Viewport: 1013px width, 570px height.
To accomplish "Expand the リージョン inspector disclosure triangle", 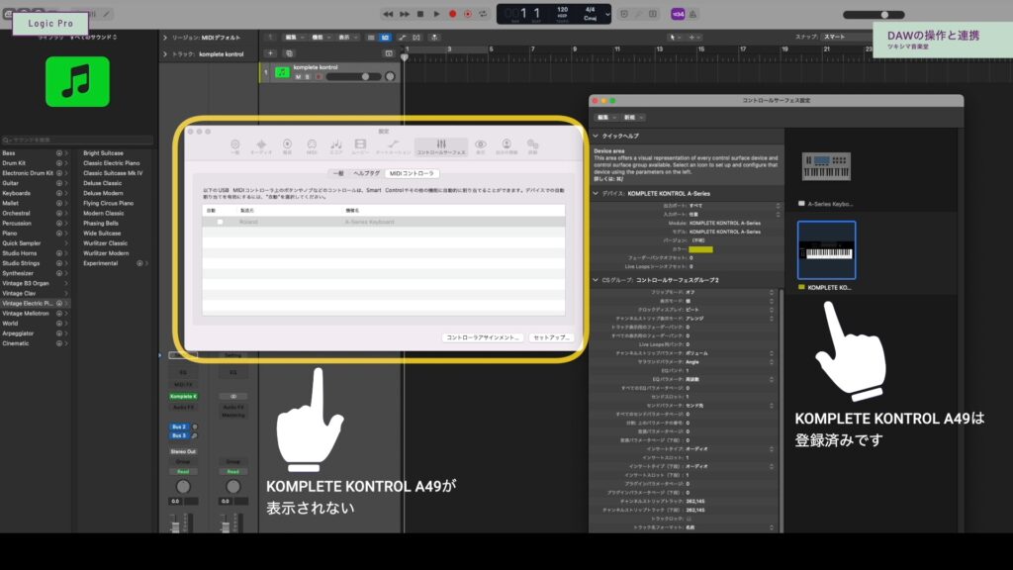I will (x=165, y=38).
